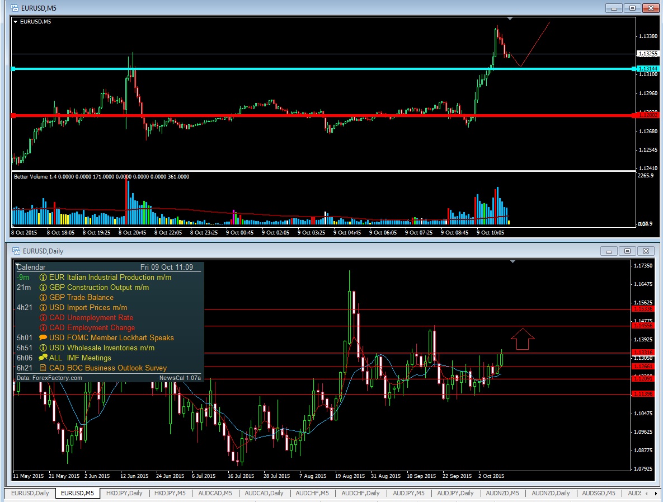The width and height of the screenshot is (663, 502).
Task: Click Italian Industrial Production info icon
Action: click(x=43, y=278)
